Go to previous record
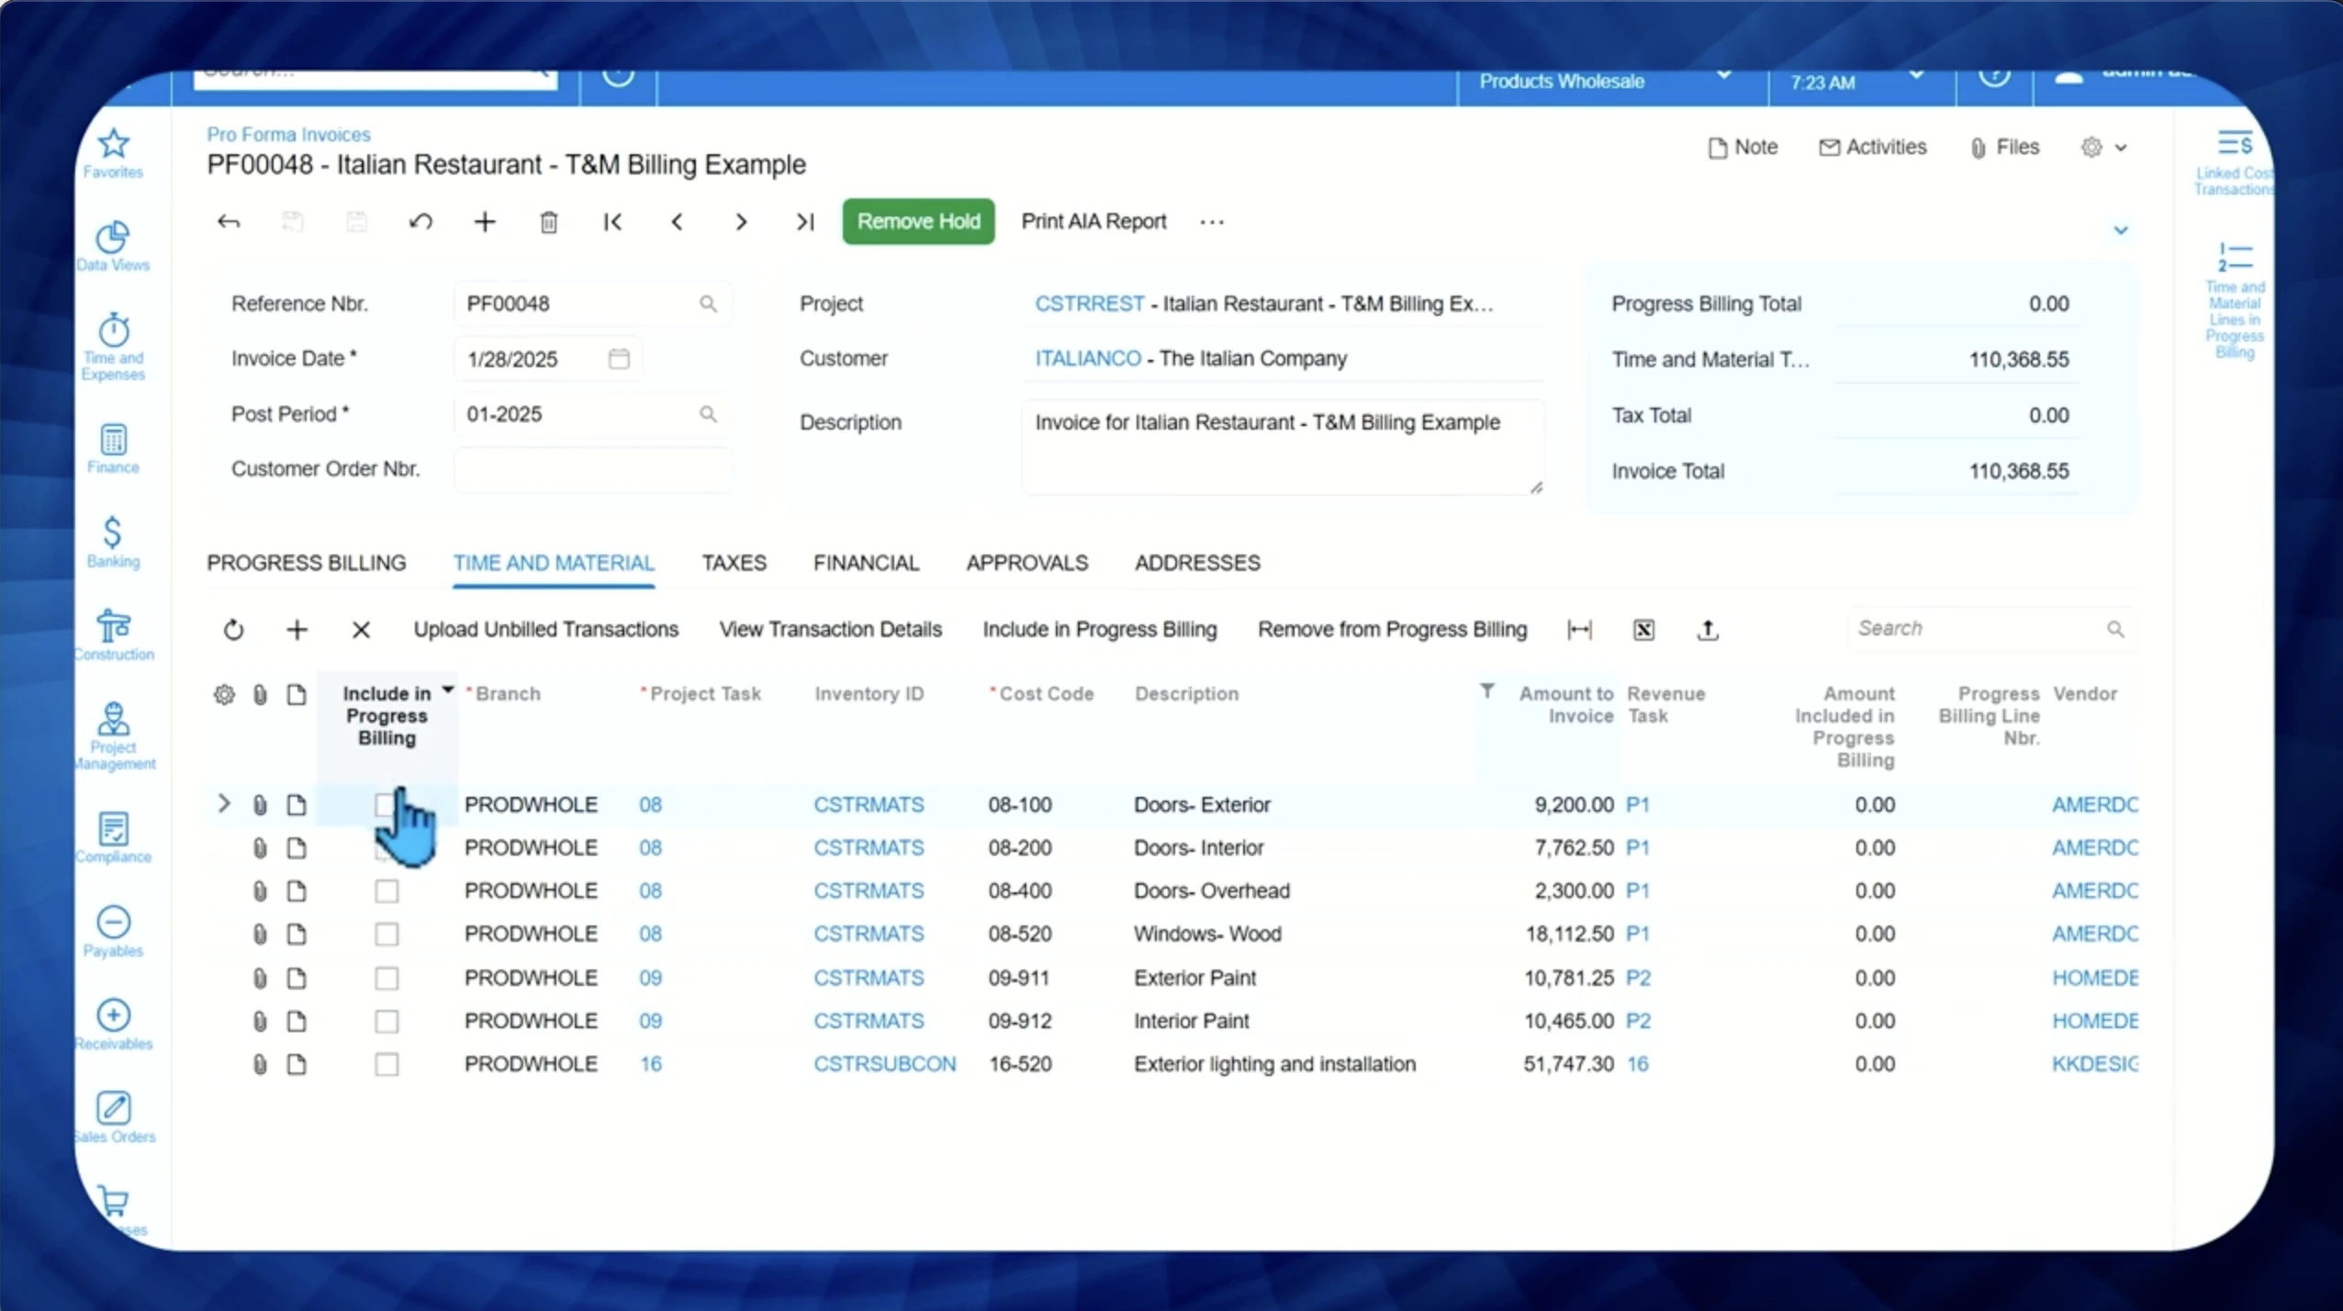Viewport: 2343px width, 1311px height. click(x=677, y=221)
